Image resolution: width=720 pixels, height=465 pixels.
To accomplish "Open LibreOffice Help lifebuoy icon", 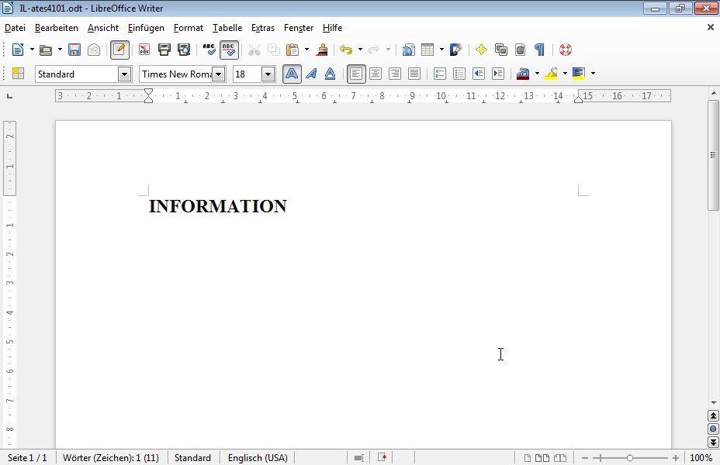I will pyautogui.click(x=566, y=50).
